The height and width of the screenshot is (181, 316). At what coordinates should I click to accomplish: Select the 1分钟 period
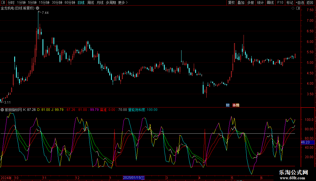click(21, 3)
